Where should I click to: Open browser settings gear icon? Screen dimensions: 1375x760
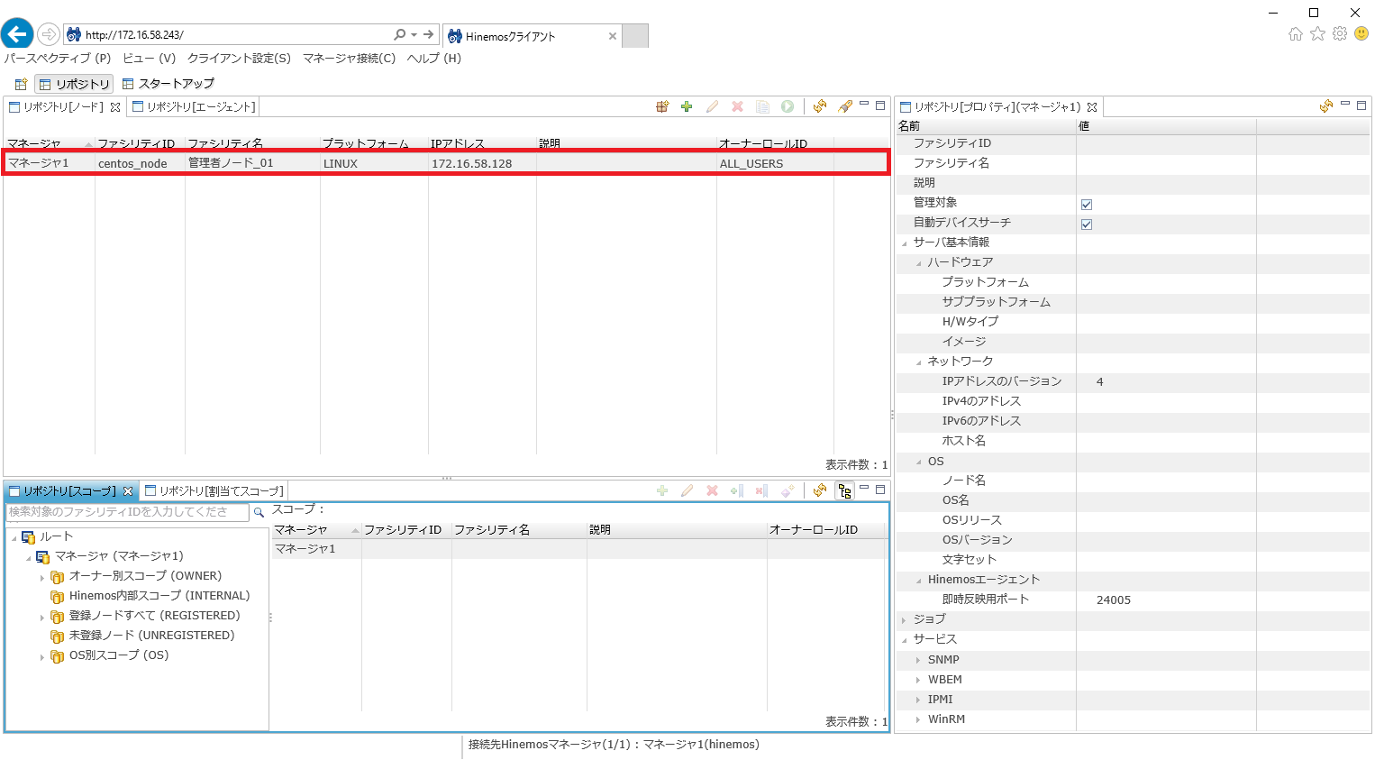pos(1340,33)
